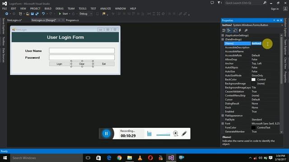The image size is (289, 162).
Task: Open the object selector dropdown for button2
Action: [x=282, y=25]
